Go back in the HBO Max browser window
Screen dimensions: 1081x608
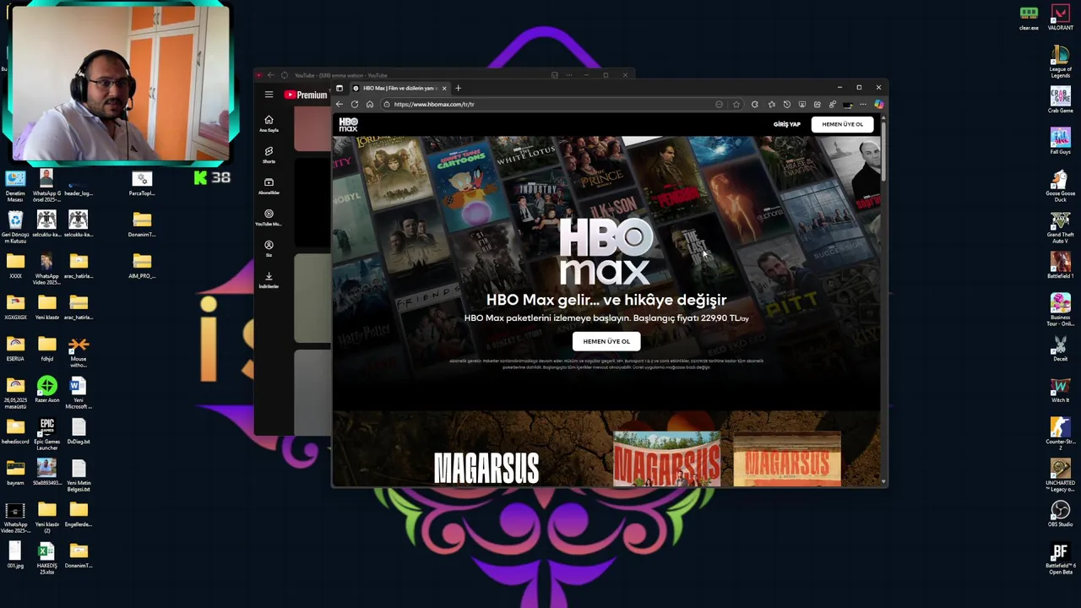[x=340, y=105]
